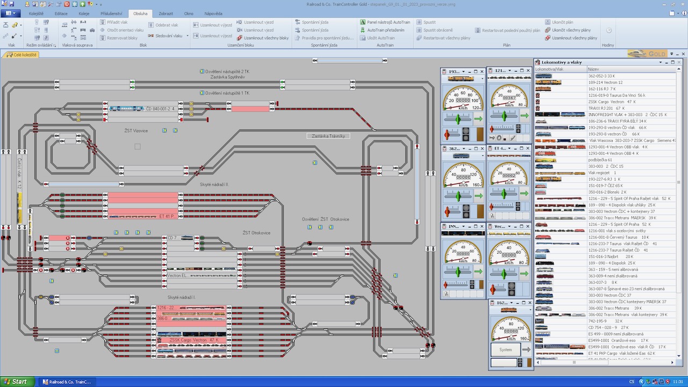Viewport: 688px width, 387px height.
Task: Expand the Režim ovládání group launcher
Action: click(54, 45)
